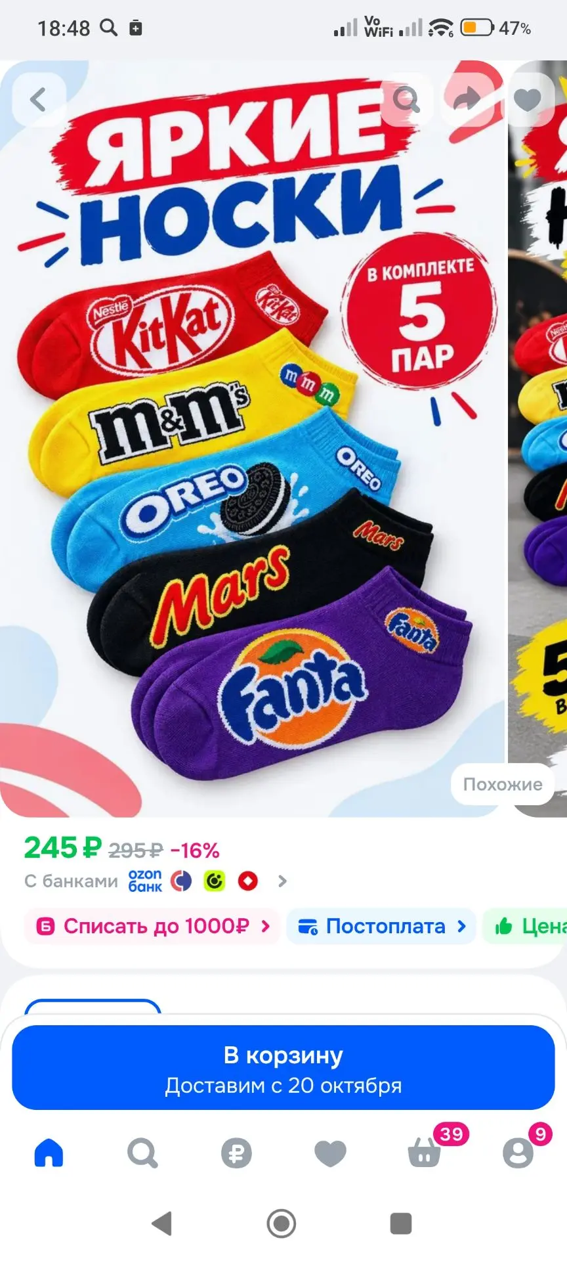Viewport: 567px width, 1261px height.
Task: Tap the image search magnifier icon
Action: pyautogui.click(x=407, y=100)
